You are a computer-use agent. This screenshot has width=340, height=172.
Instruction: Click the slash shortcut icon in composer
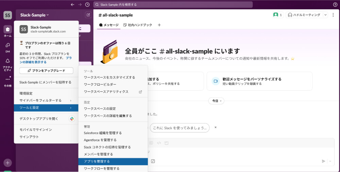click(153, 161)
